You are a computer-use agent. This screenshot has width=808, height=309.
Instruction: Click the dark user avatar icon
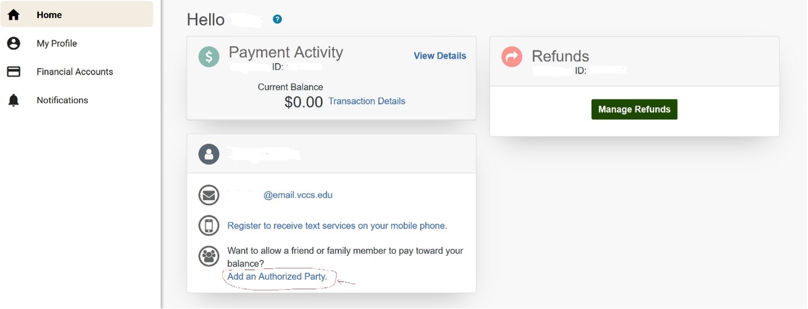[x=209, y=154]
